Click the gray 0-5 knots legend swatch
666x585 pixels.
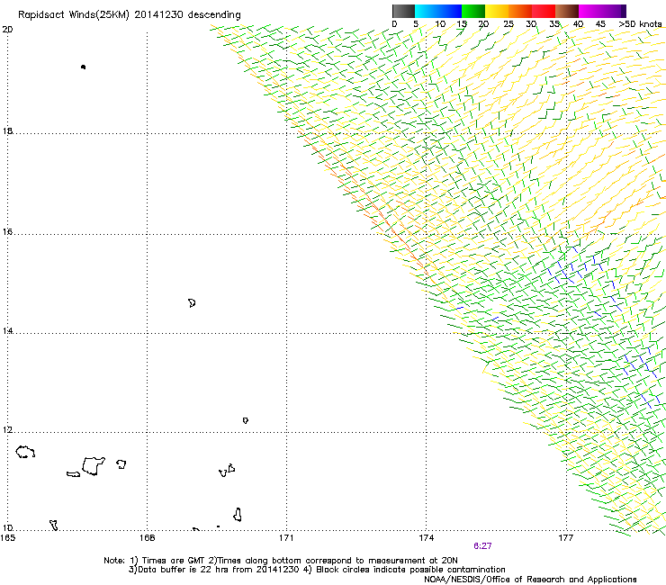(403, 11)
